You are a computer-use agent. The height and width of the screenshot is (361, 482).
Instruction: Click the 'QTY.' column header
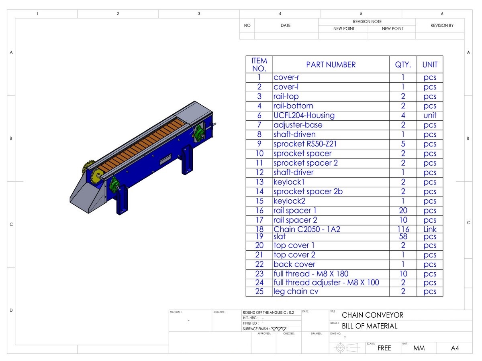click(403, 65)
